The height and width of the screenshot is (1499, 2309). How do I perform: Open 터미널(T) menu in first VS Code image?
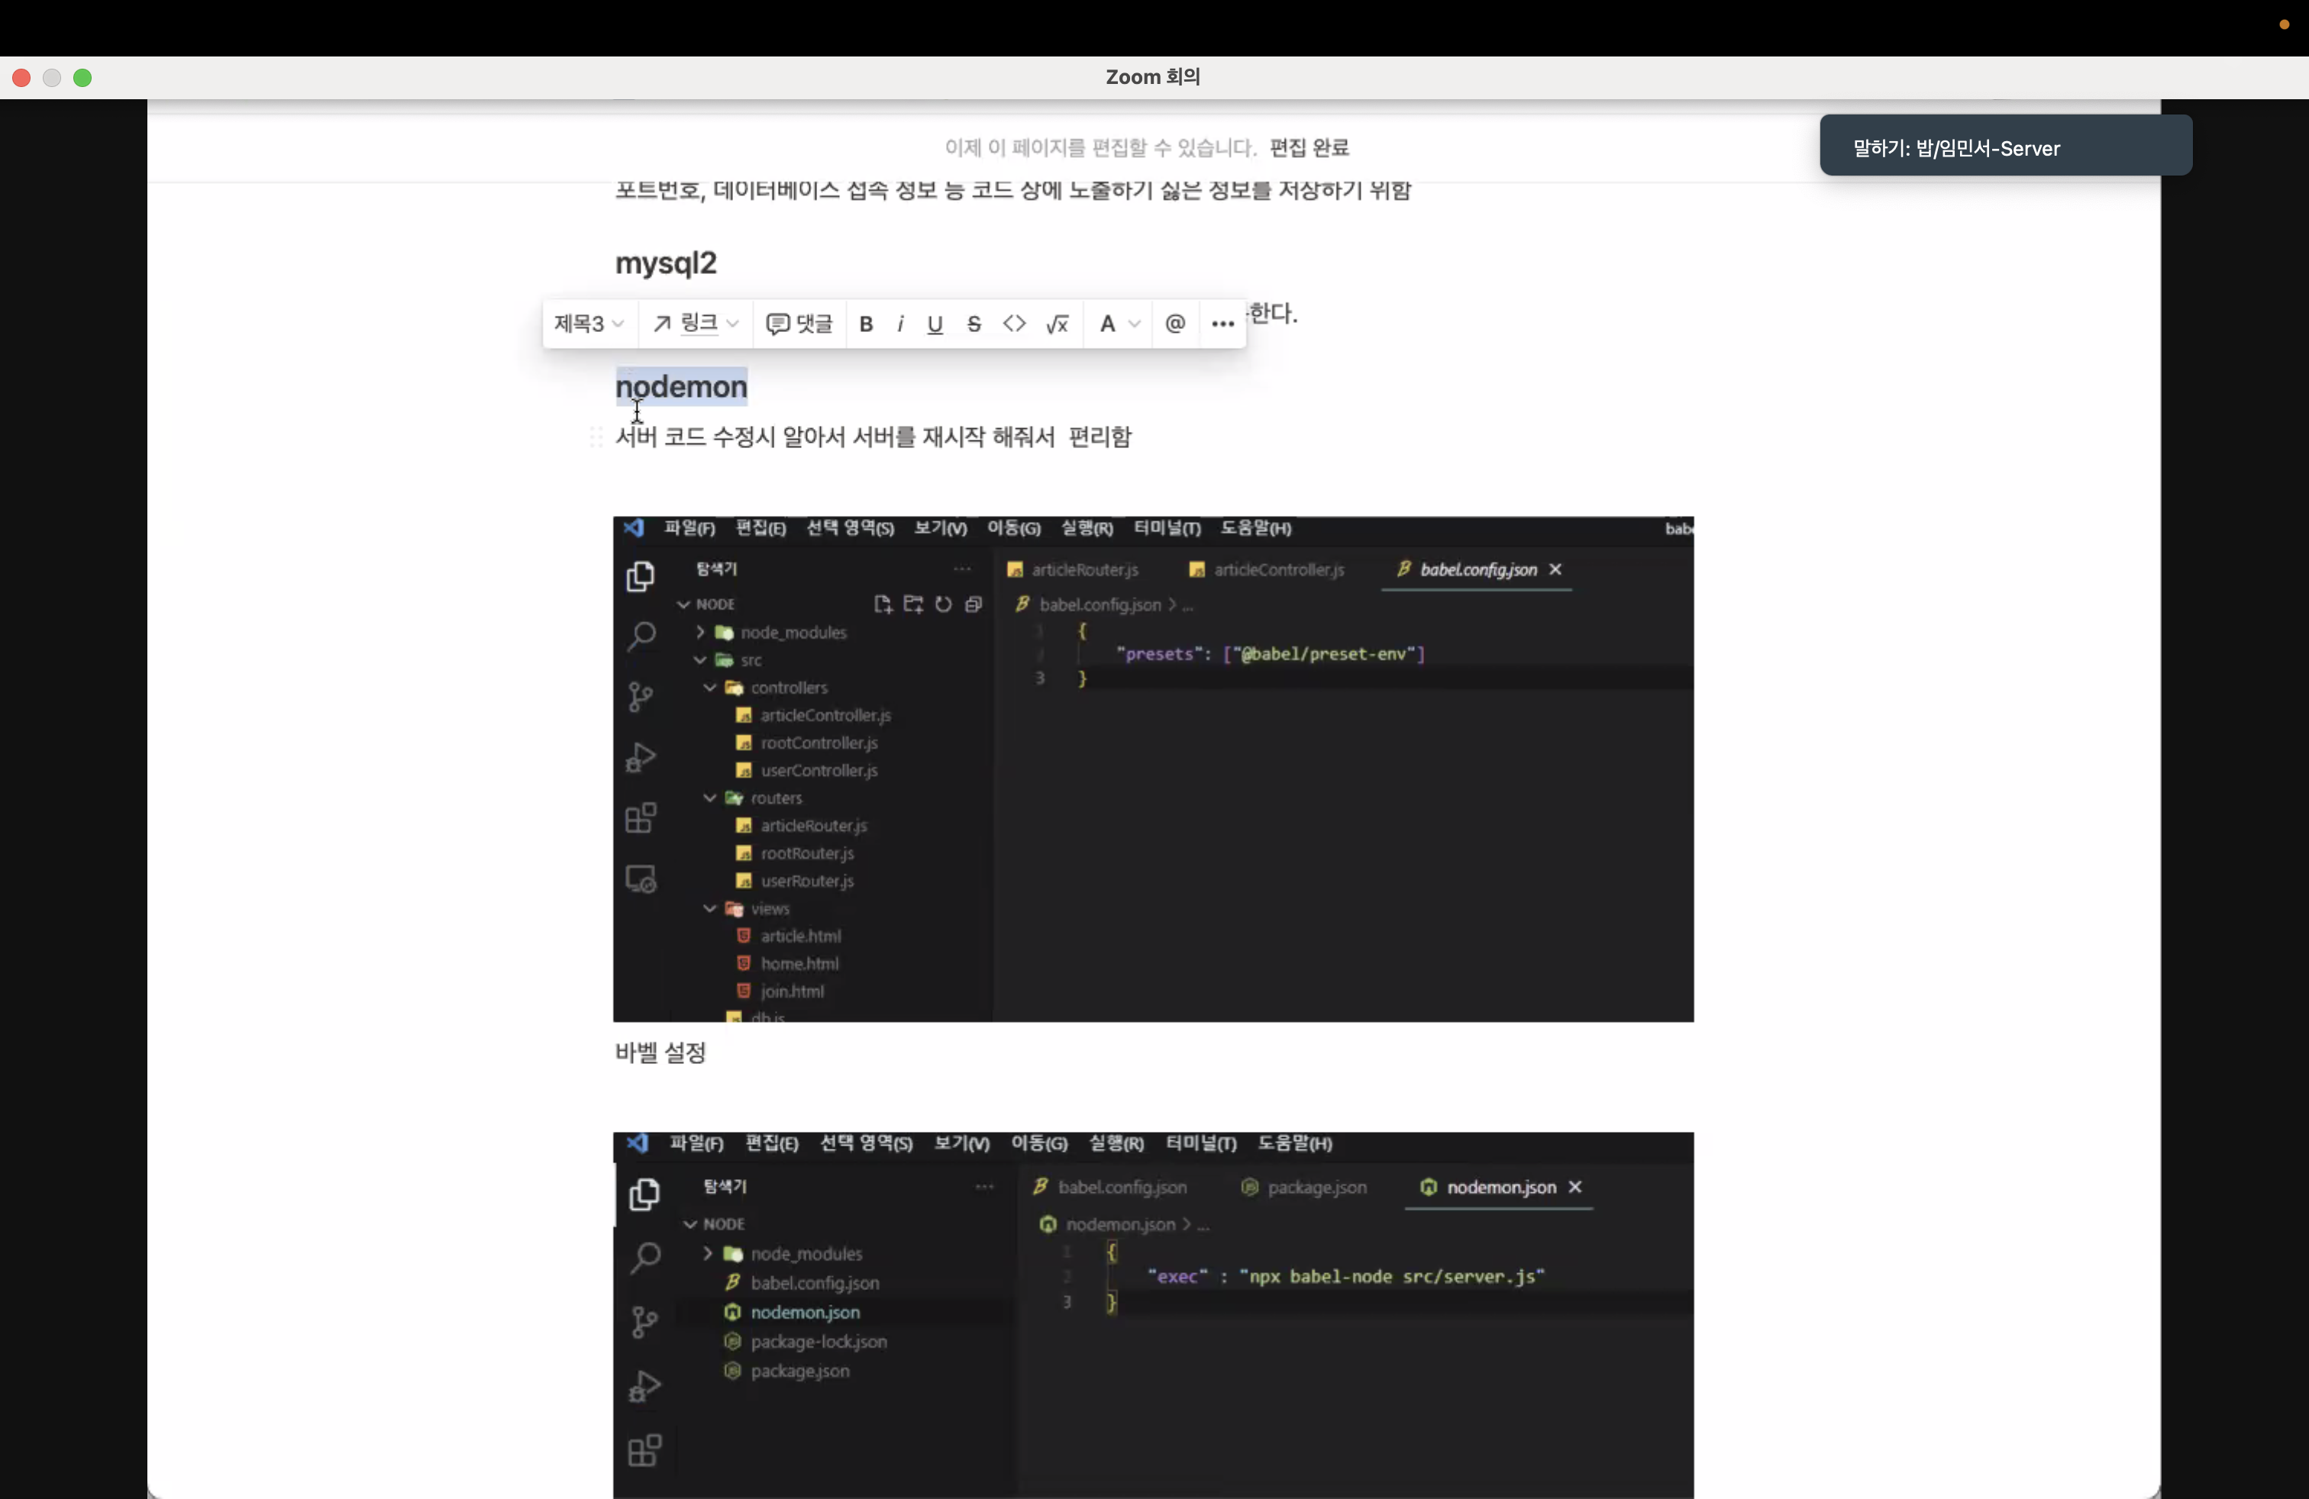[x=1167, y=528]
